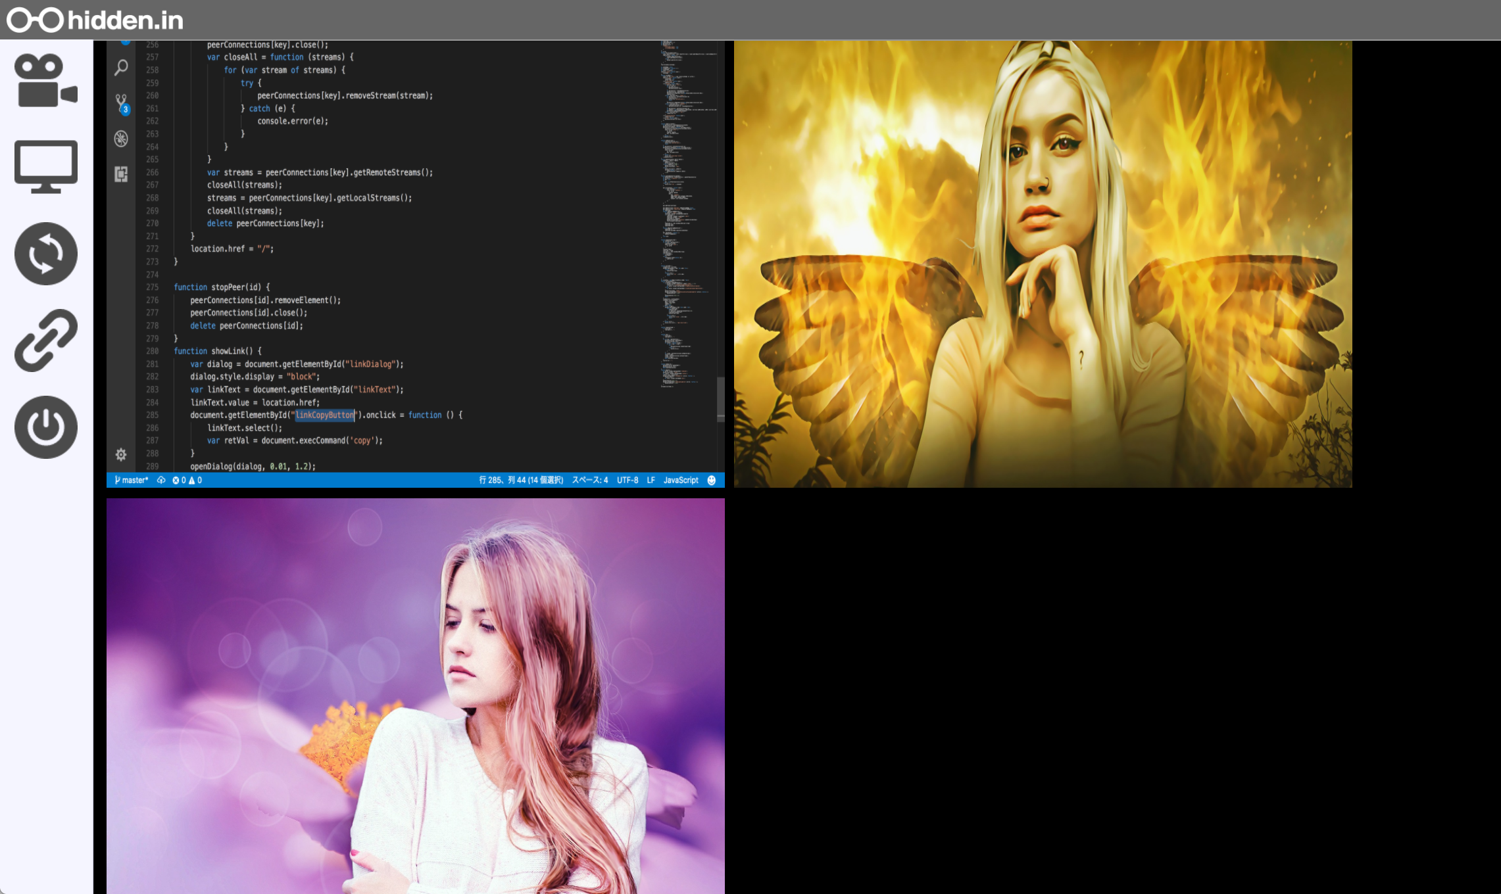Click the code minimap overview
This screenshot has width=1501, height=894.
(x=687, y=210)
